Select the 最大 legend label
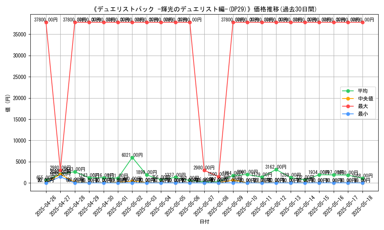 [363, 106]
